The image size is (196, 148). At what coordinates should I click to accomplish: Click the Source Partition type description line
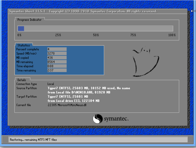pyautogui.click(x=89, y=88)
